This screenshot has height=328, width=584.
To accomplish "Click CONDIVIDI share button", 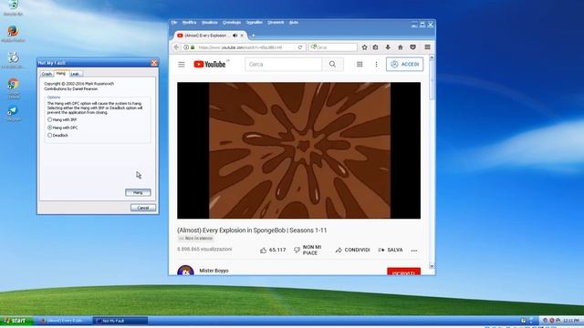I will point(353,250).
